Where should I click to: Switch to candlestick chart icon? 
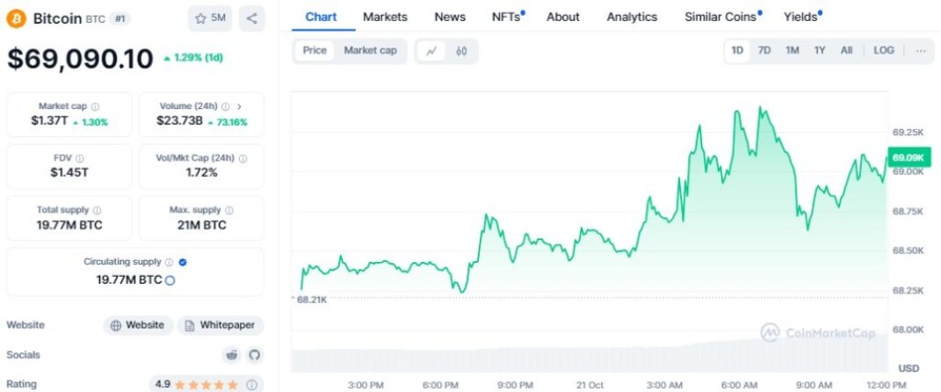click(x=461, y=51)
